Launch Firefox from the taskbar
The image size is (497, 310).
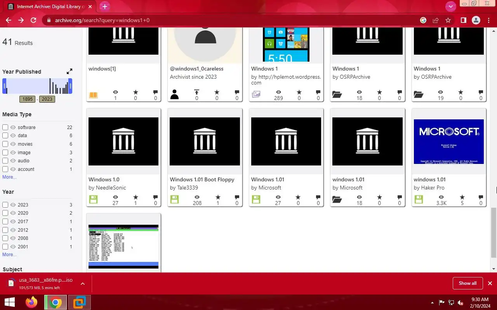click(x=31, y=302)
